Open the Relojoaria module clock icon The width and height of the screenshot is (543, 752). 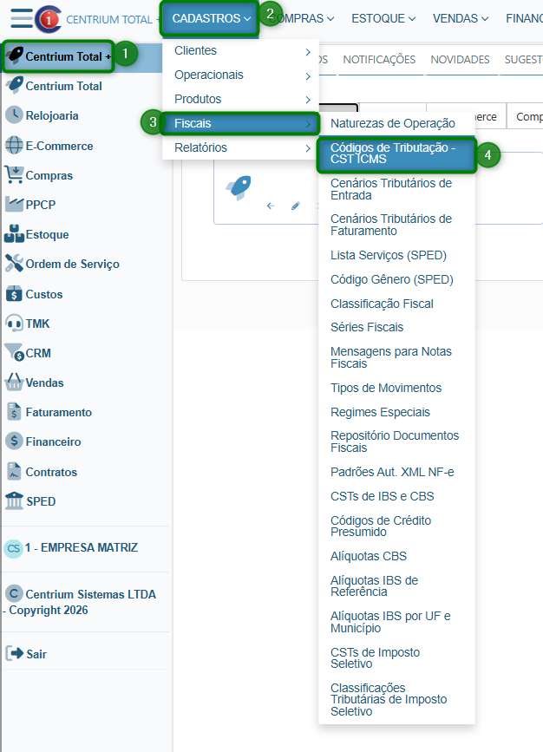coord(14,115)
